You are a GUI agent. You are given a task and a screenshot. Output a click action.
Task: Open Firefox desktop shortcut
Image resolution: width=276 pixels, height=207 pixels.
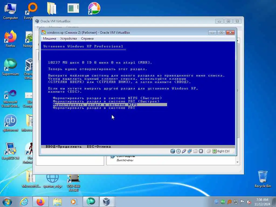coord(11,39)
